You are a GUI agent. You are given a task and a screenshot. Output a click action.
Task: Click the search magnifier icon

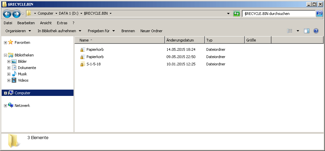click(319, 14)
